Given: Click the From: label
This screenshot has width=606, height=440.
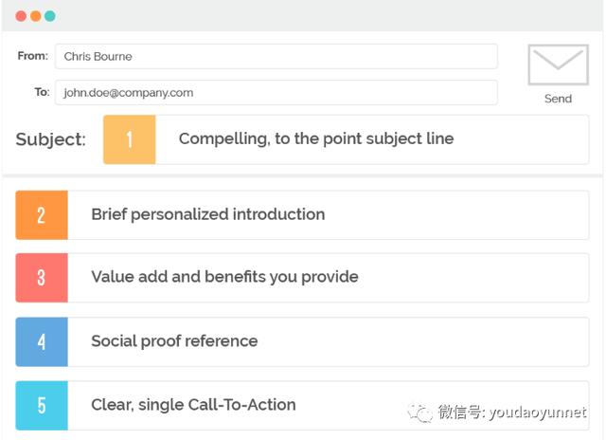Looking at the screenshot, I should point(33,56).
